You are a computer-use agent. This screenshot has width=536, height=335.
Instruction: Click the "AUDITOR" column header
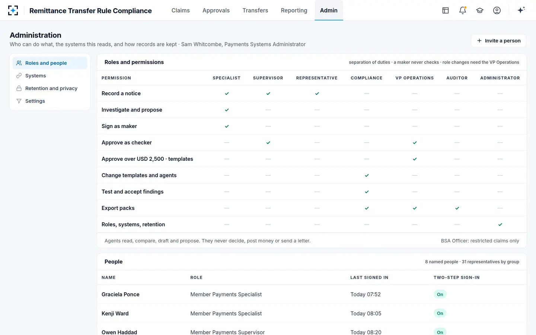457,78
